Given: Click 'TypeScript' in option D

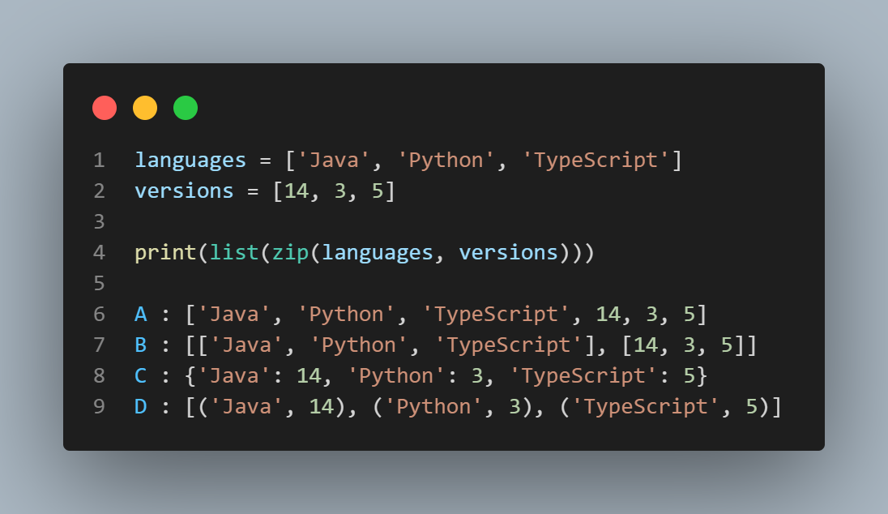Looking at the screenshot, I should [646, 407].
